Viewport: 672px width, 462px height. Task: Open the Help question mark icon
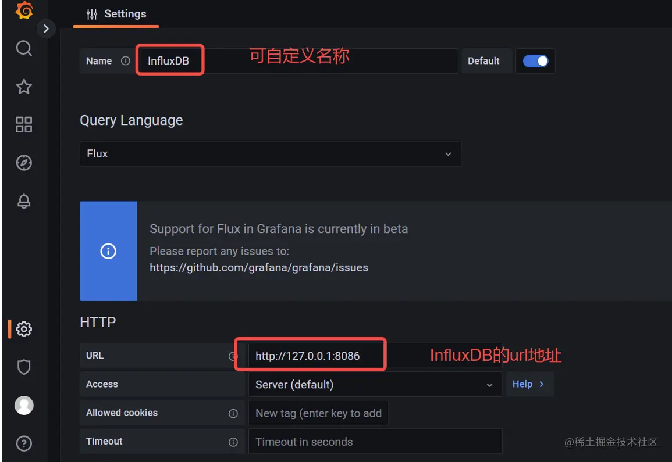pos(24,443)
